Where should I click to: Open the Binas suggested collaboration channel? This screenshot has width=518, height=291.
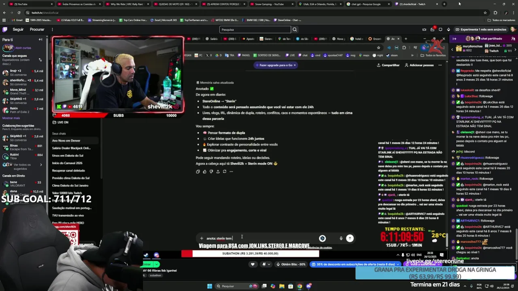22,147
